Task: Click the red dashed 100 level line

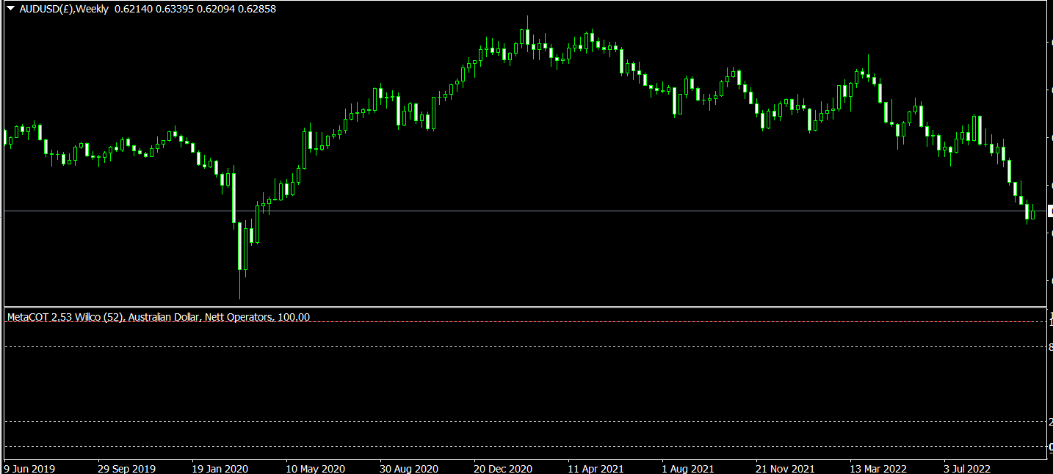Action: click(524, 322)
